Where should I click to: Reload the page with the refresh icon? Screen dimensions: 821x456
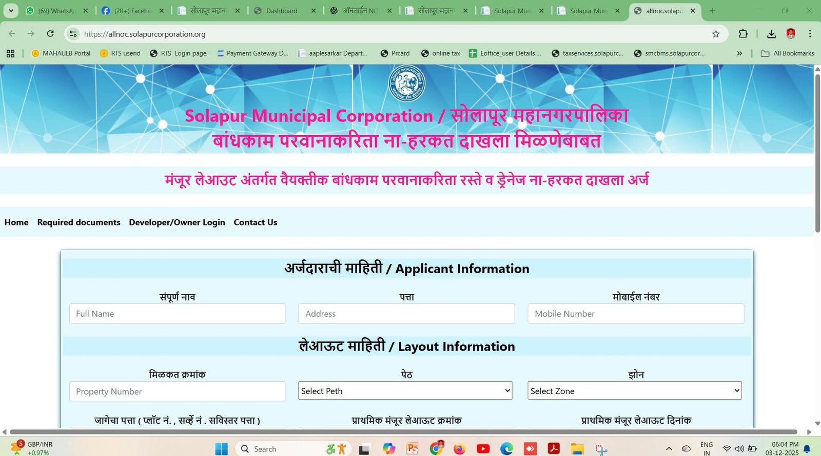50,34
